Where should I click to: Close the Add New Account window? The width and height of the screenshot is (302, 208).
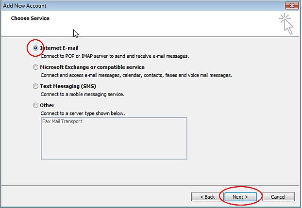click(x=292, y=6)
